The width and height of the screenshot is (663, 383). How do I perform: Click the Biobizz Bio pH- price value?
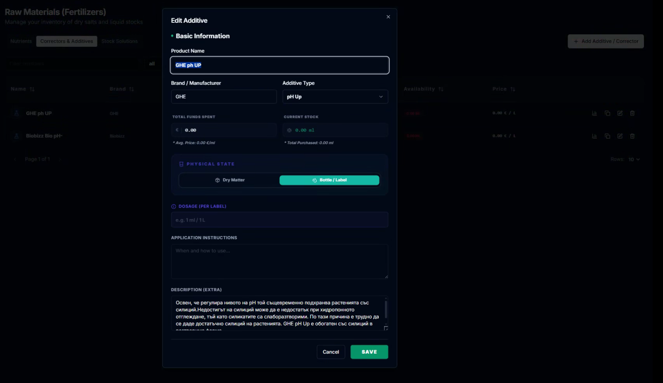(504, 136)
